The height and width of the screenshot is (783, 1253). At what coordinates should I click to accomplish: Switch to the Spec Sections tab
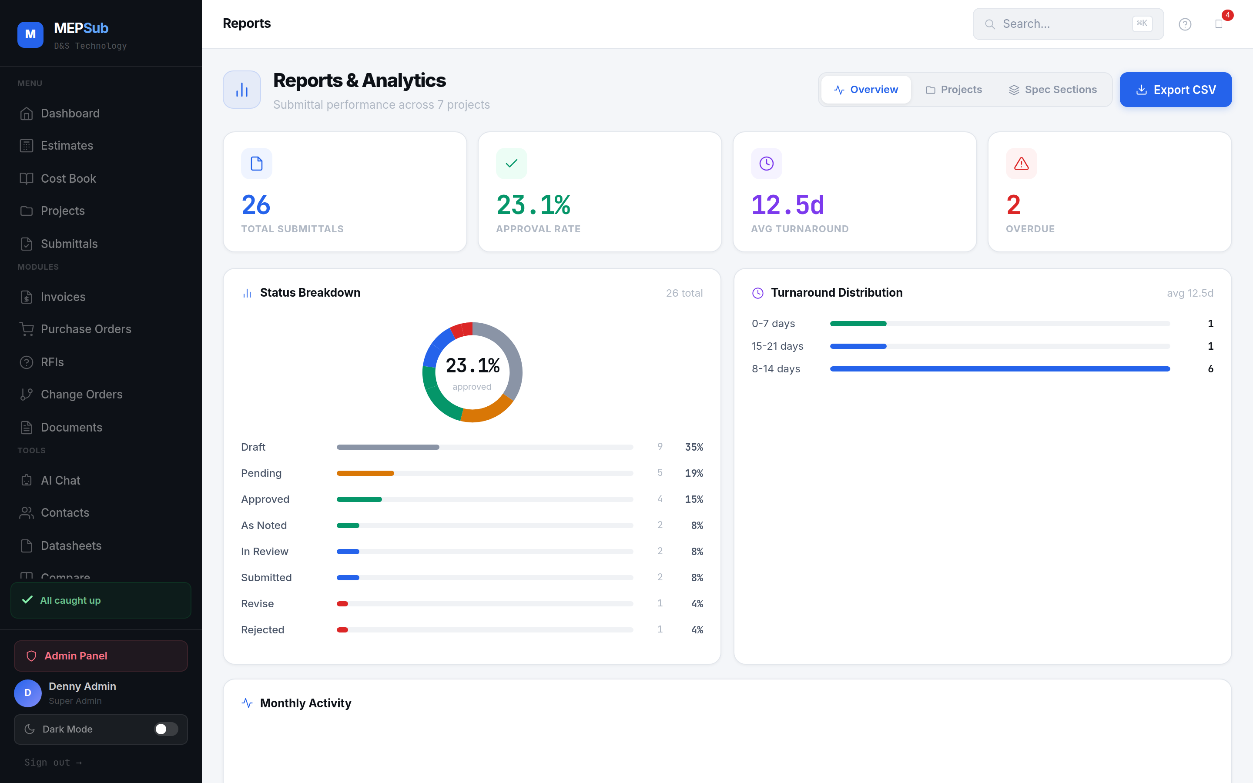1053,89
